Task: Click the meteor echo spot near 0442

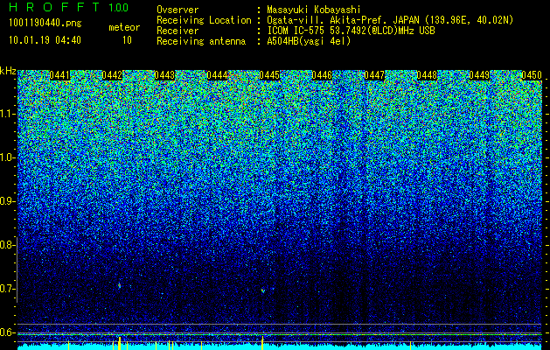Action: 119,285
